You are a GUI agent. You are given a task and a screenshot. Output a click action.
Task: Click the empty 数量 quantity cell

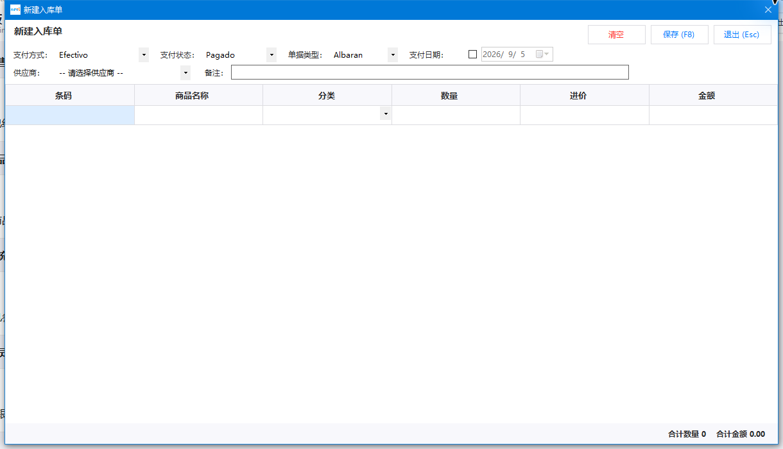456,115
